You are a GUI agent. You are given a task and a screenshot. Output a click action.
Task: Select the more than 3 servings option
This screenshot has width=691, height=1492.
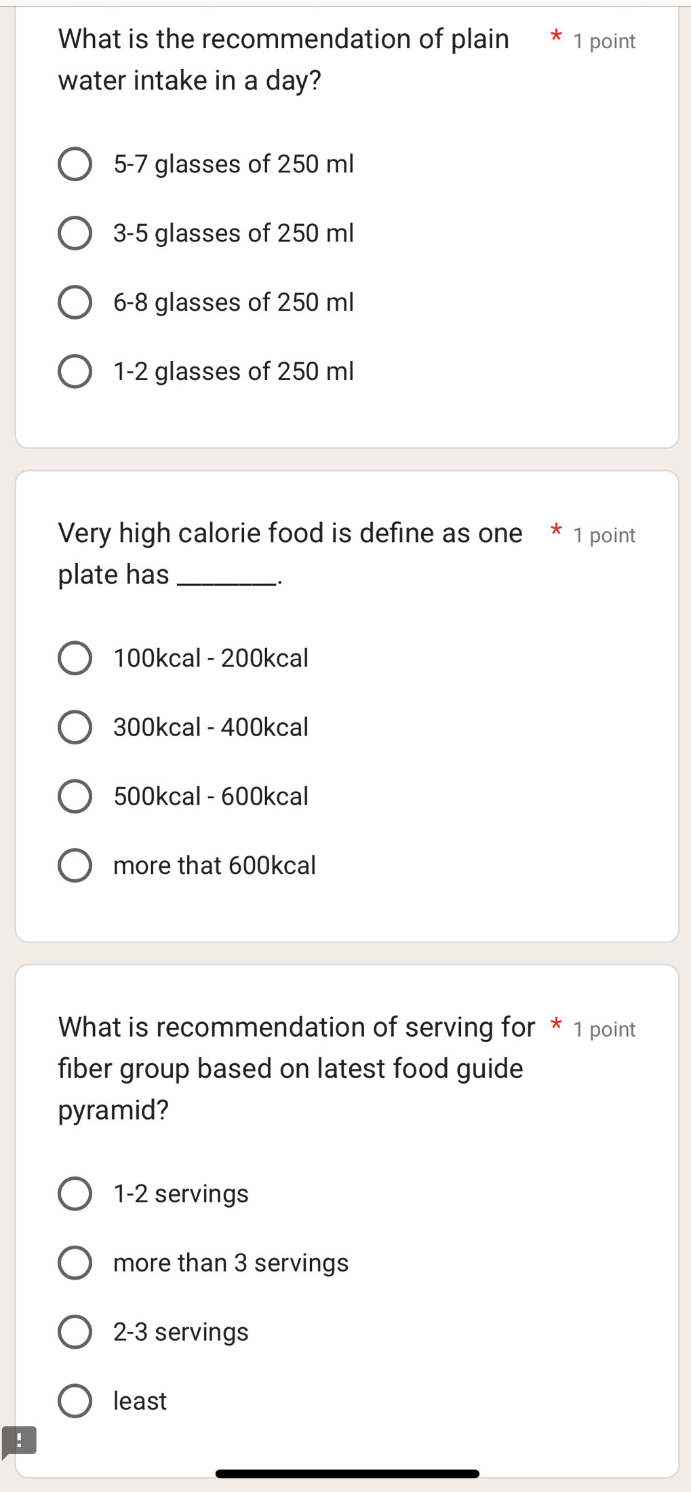click(x=75, y=1263)
